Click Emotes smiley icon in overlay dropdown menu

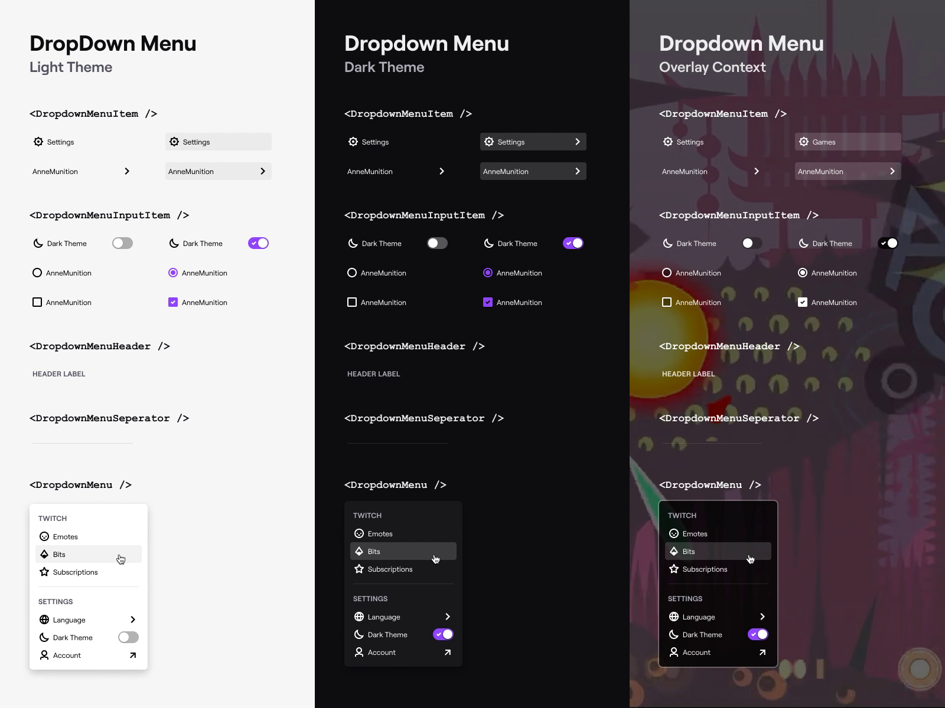(x=674, y=534)
